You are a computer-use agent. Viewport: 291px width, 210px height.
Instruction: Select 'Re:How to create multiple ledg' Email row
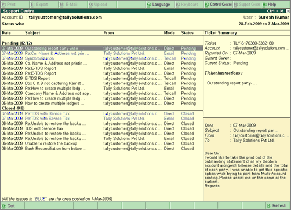pyautogui.click(x=102, y=89)
